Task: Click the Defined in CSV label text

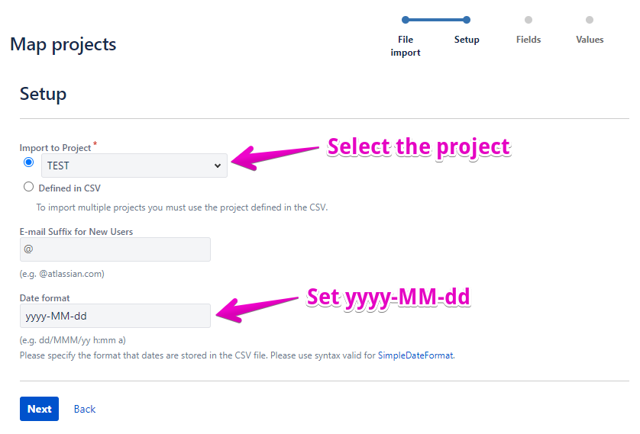Action: (69, 188)
